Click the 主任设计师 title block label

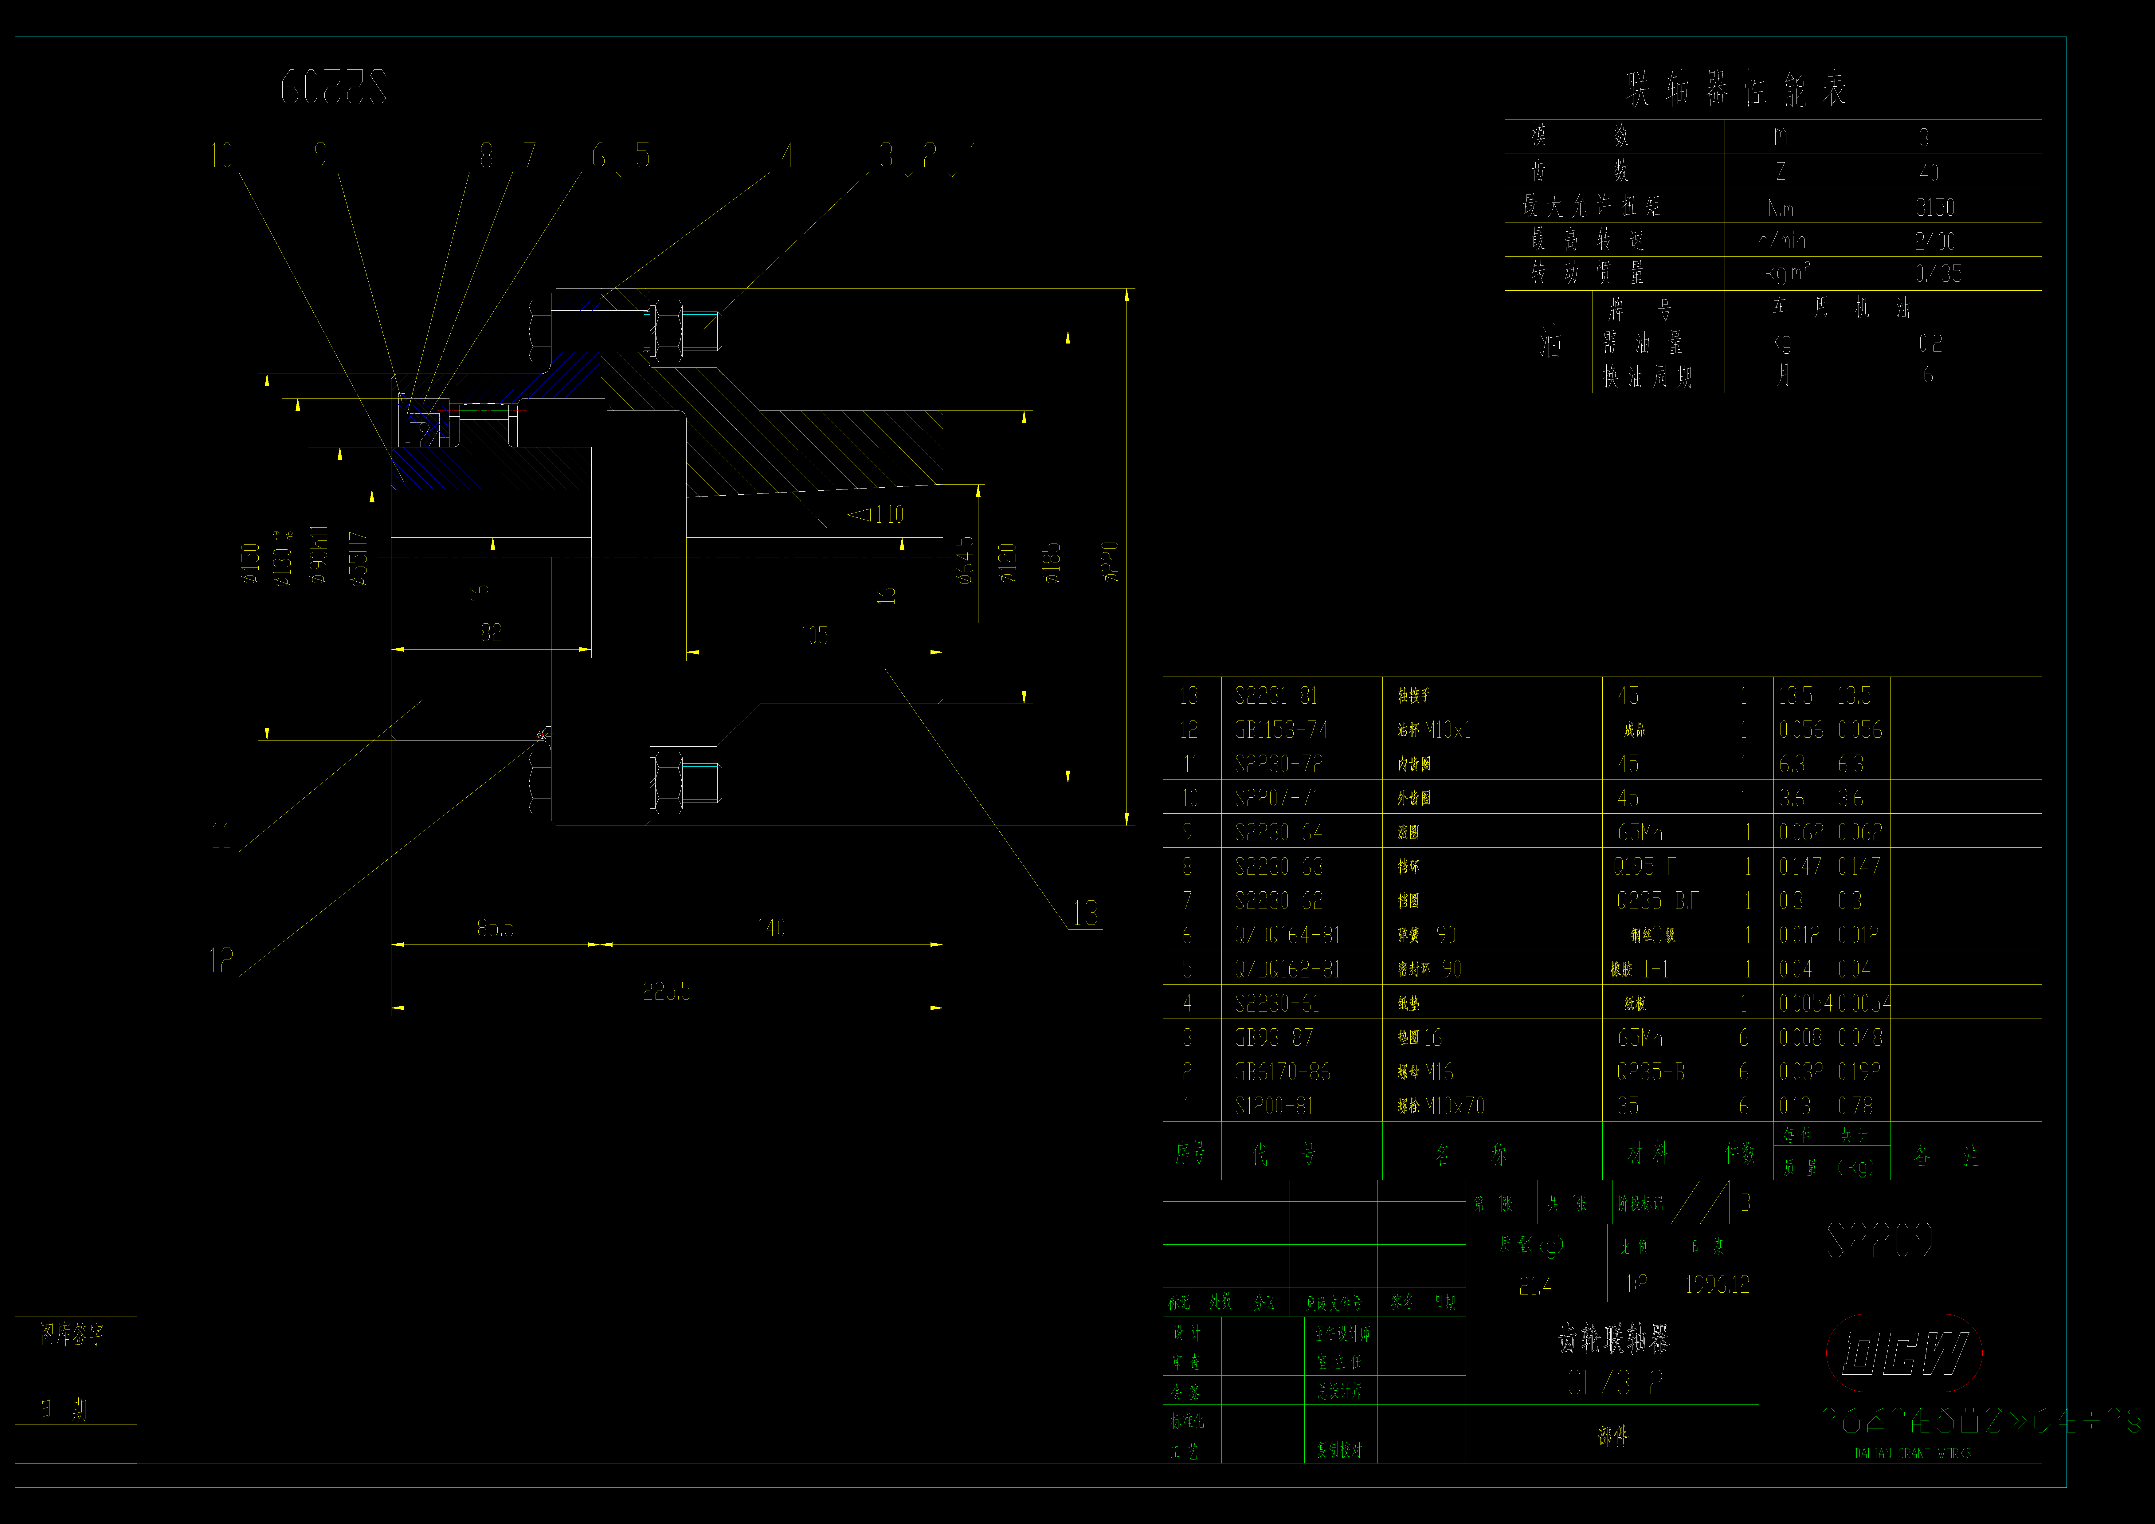coord(1342,1333)
